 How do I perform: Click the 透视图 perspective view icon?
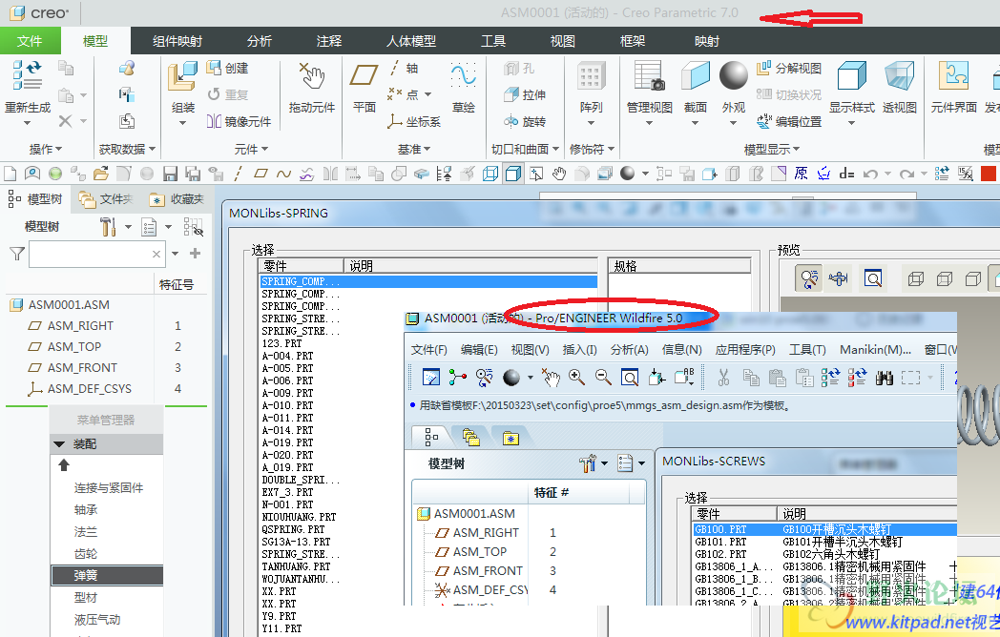(x=899, y=76)
